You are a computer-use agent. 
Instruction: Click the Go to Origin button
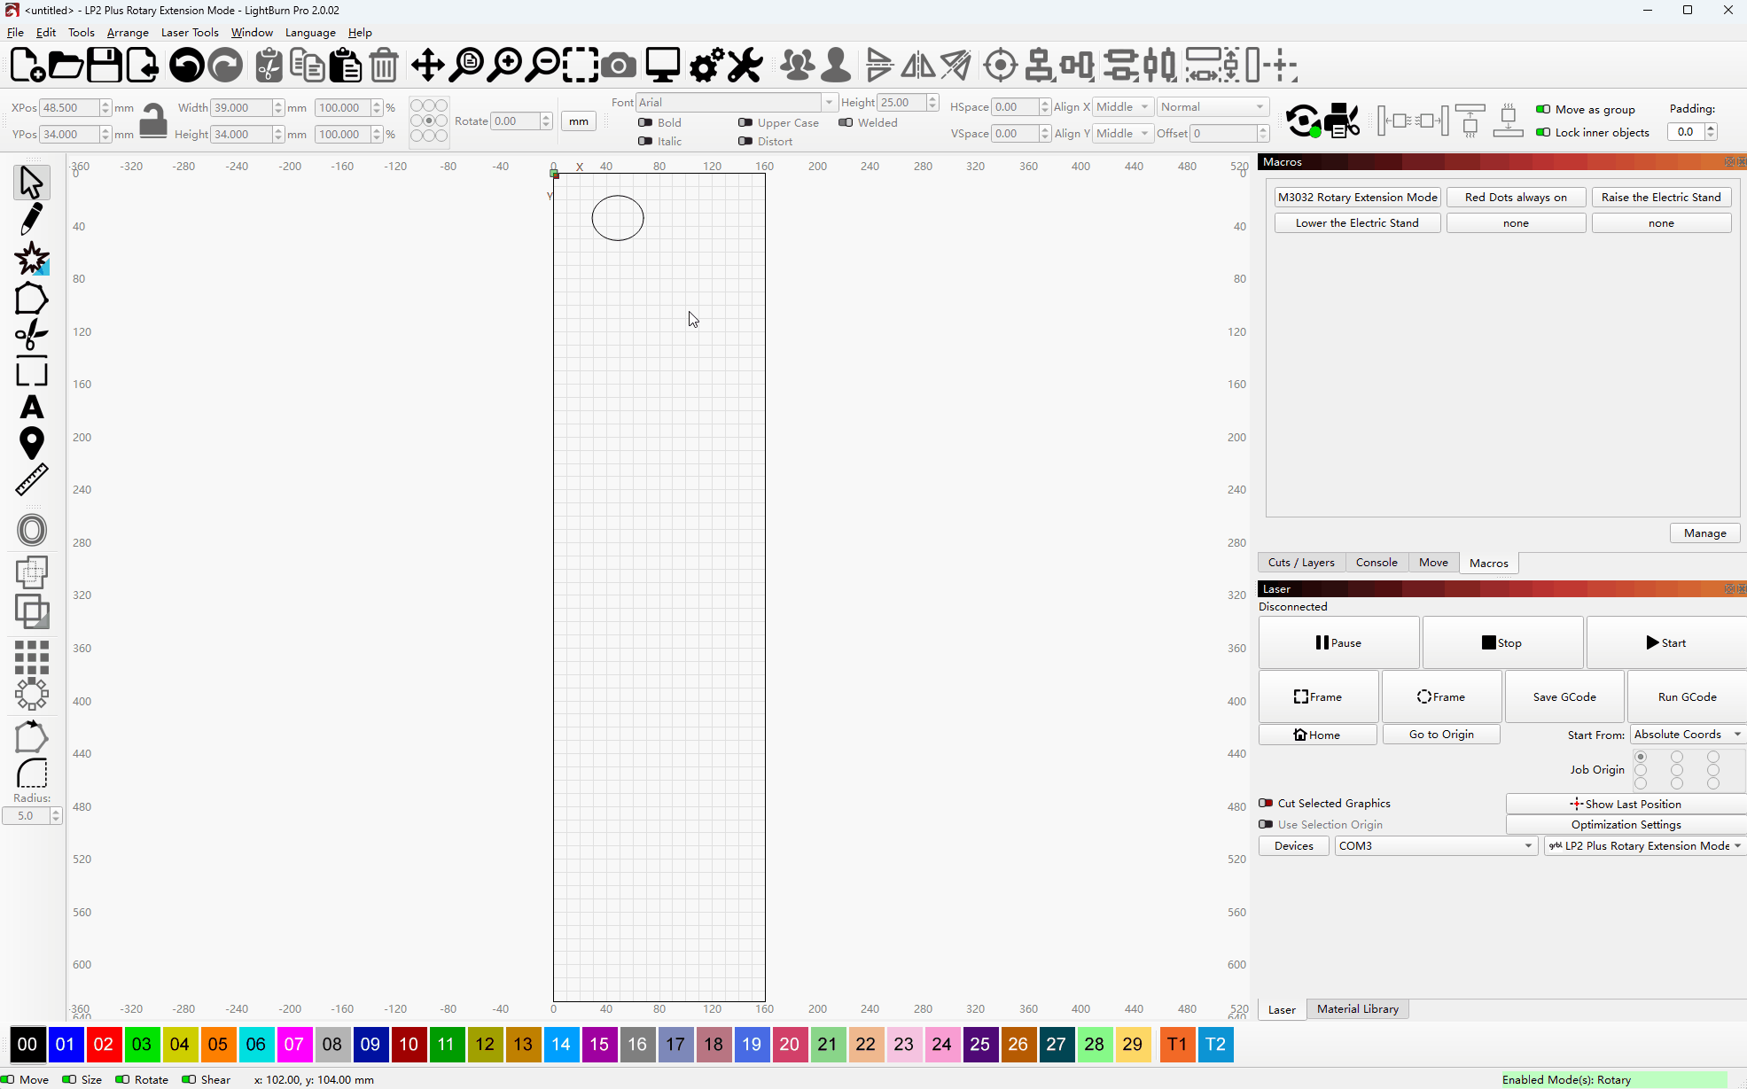tap(1441, 734)
